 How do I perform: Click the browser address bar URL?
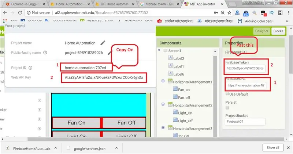tap(101, 13)
